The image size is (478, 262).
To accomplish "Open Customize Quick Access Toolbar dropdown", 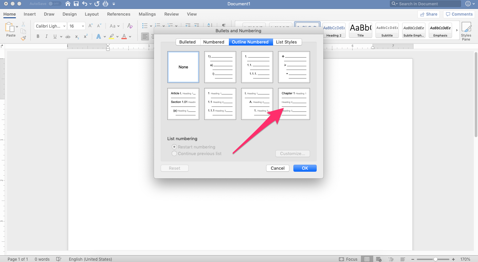I will point(114,4).
